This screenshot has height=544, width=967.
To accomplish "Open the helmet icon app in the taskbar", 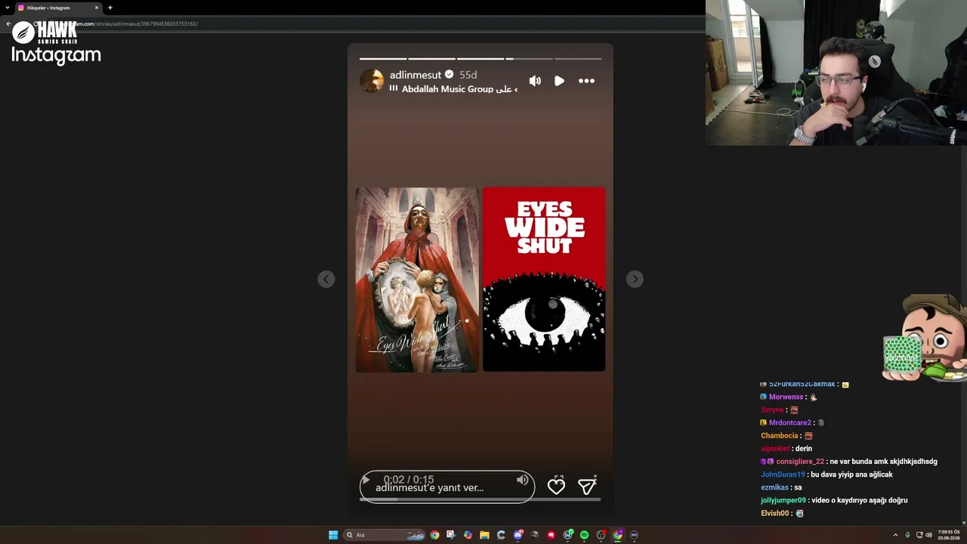I will tap(534, 535).
